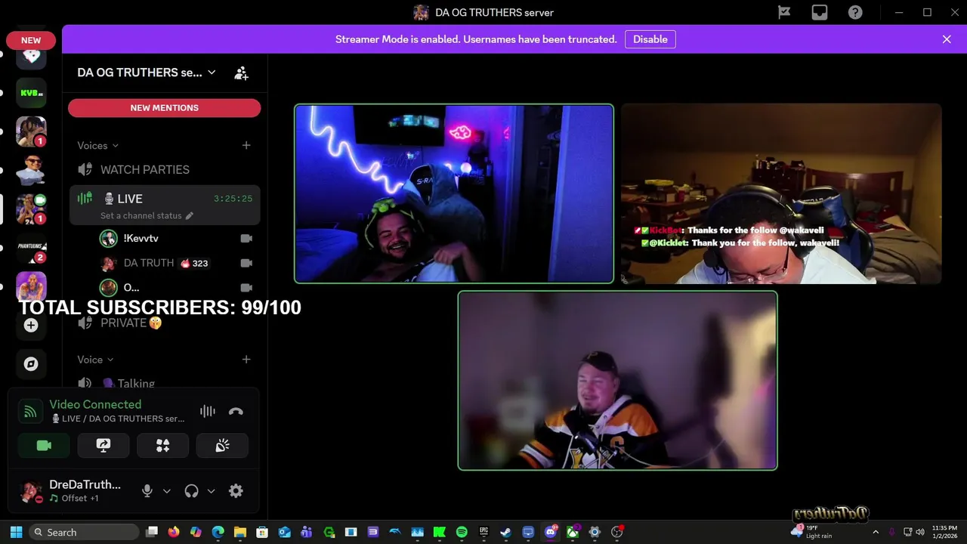This screenshot has width=967, height=544.
Task: Open the soundboard
Action: [222, 446]
